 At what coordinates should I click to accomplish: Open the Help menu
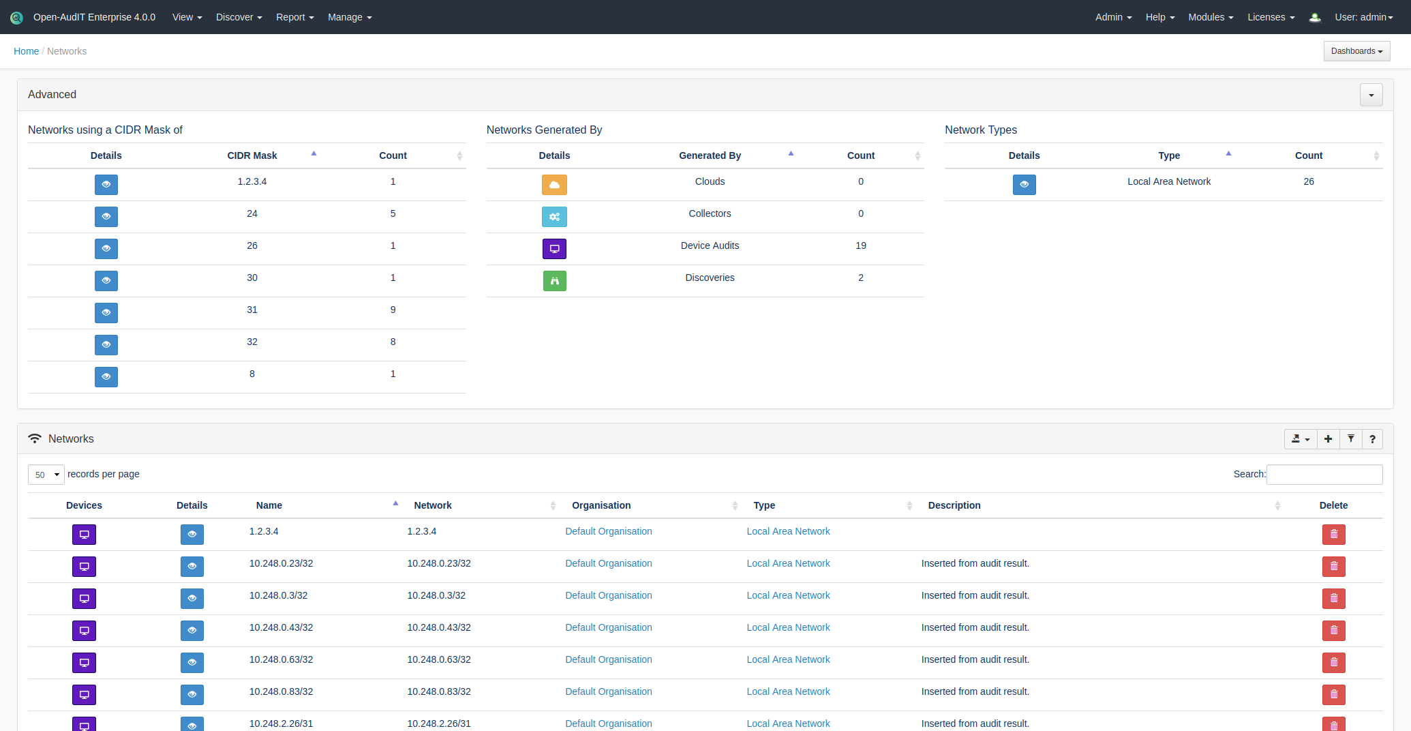coord(1159,17)
